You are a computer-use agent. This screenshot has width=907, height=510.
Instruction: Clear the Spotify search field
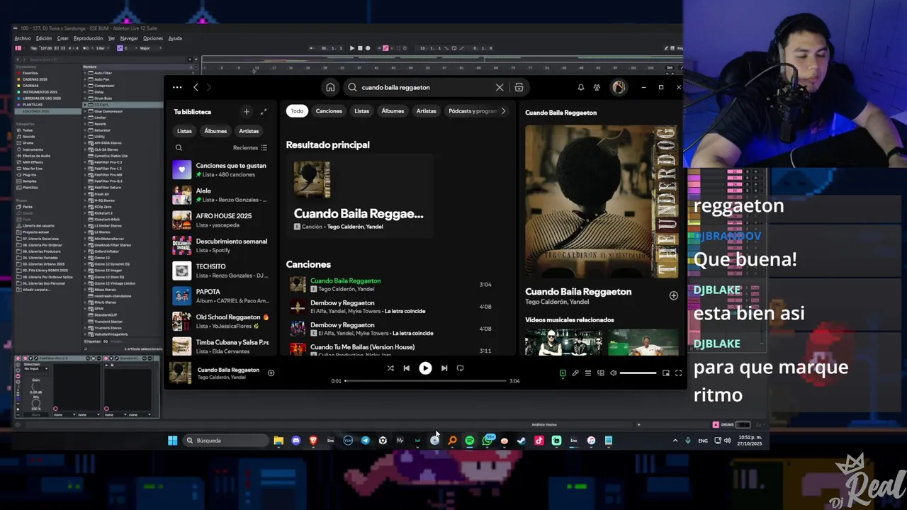[500, 87]
